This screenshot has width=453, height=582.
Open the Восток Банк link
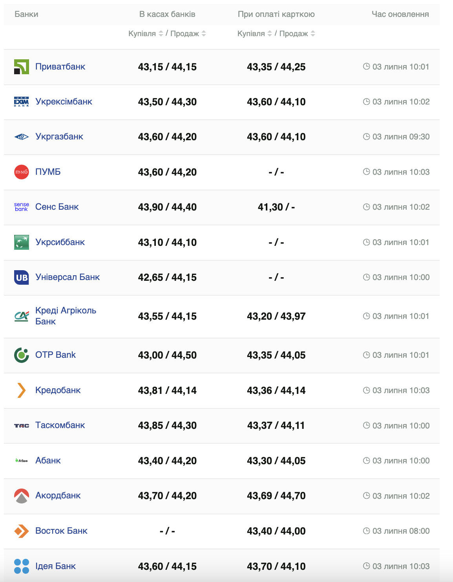coord(61,531)
